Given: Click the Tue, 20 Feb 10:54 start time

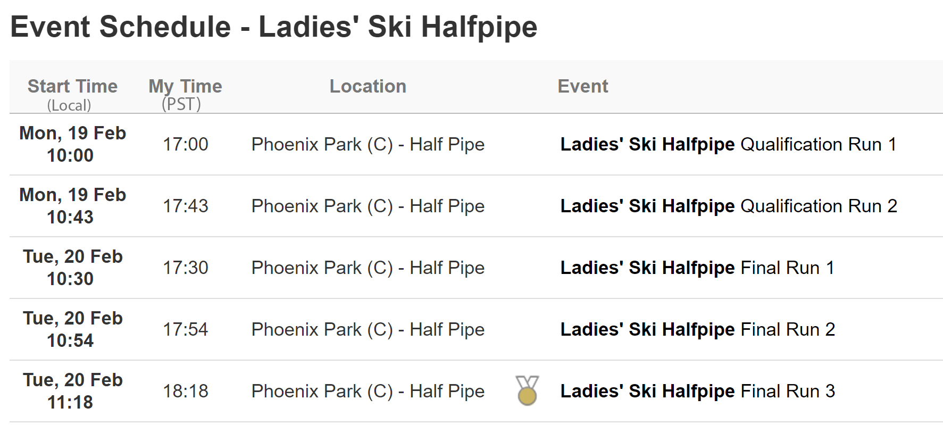Looking at the screenshot, I should tap(72, 329).
